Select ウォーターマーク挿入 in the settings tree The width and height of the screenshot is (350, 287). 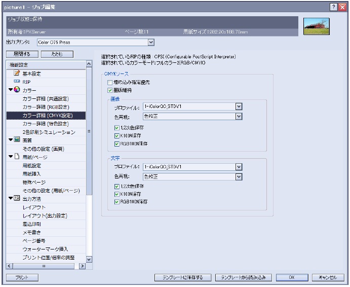click(52, 249)
